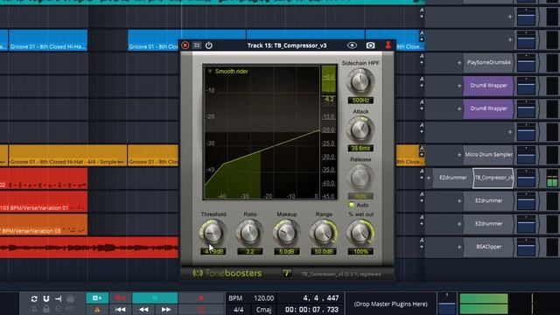This screenshot has height=315, width=560.
Task: Click the record button with red dot
Action: point(201,297)
